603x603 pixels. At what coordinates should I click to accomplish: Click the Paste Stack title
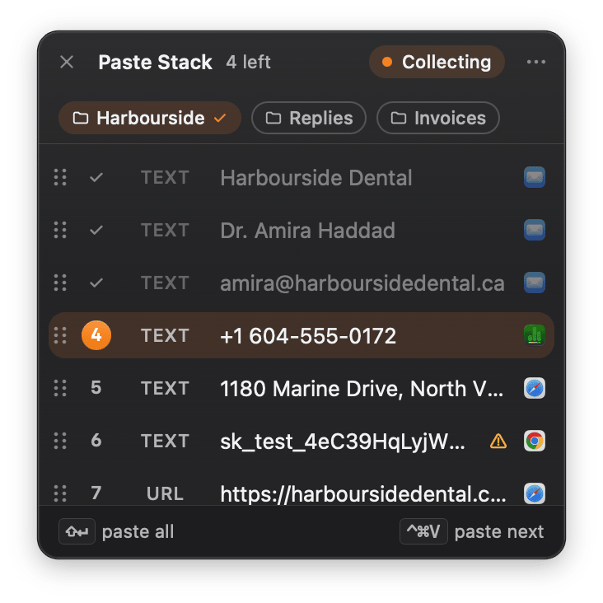pyautogui.click(x=155, y=63)
